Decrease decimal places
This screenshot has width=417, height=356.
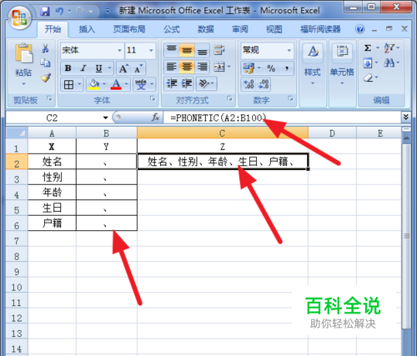pyautogui.click(x=264, y=84)
